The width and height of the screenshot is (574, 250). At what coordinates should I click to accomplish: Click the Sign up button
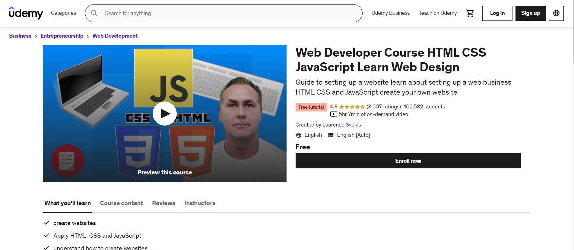pyautogui.click(x=530, y=13)
